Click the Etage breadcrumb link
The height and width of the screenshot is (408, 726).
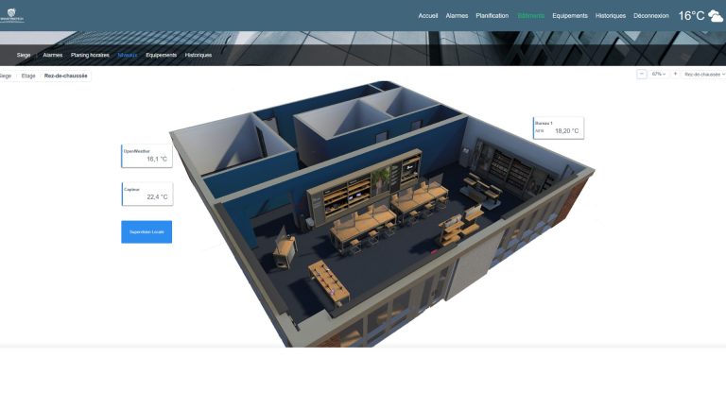tap(28, 76)
